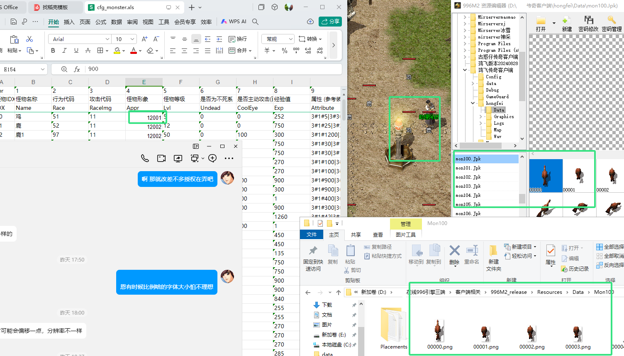This screenshot has width=624, height=356.
Task: Toggle center horizontal alignment in WPS
Action: click(x=184, y=51)
